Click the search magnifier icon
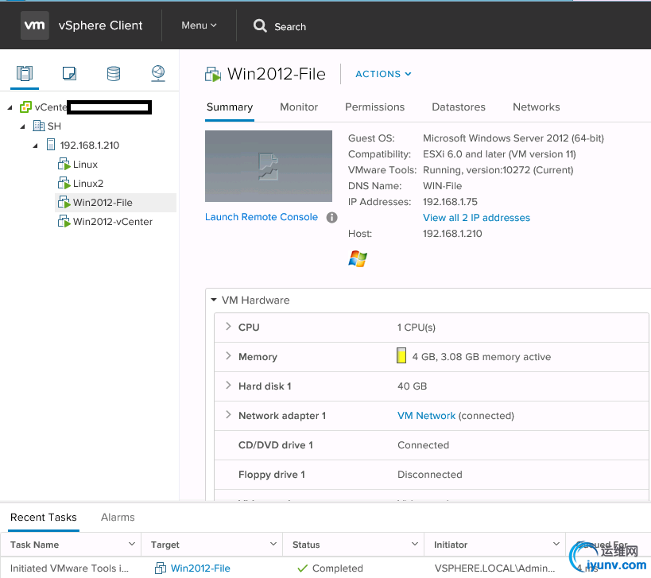Screen dimensions: 651x578 260,25
